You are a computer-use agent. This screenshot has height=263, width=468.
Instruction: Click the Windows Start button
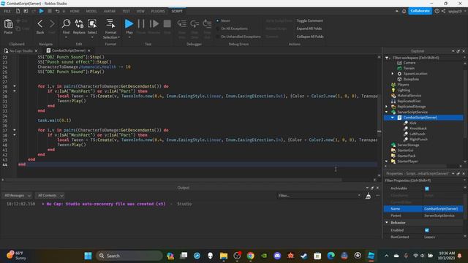(88, 256)
